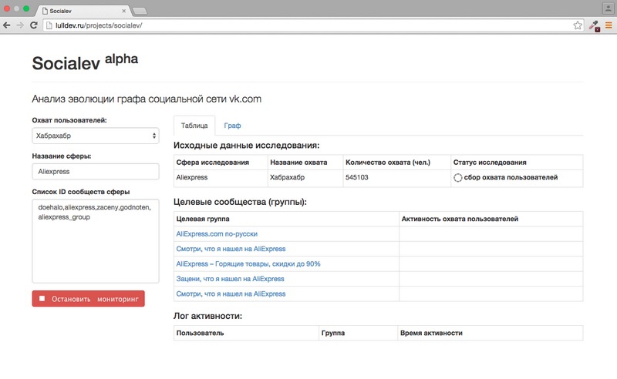Screen dimensions: 617x379
Task: Click the сбор охвата пользователей status
Action: [x=511, y=177]
